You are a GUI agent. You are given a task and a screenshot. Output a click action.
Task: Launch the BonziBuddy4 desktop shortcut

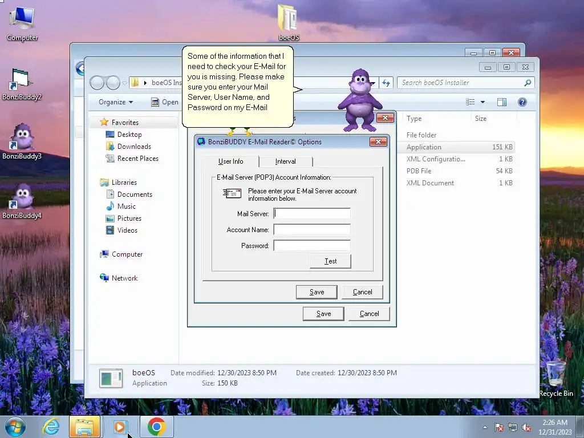coord(22,201)
